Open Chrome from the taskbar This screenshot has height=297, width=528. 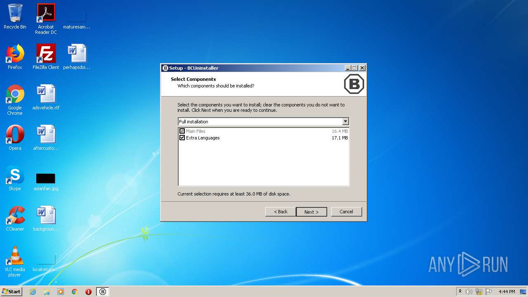[75, 292]
